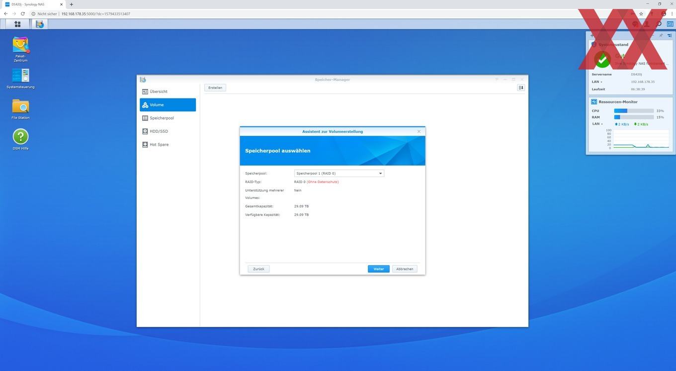Click the Weiter button

coord(379,269)
